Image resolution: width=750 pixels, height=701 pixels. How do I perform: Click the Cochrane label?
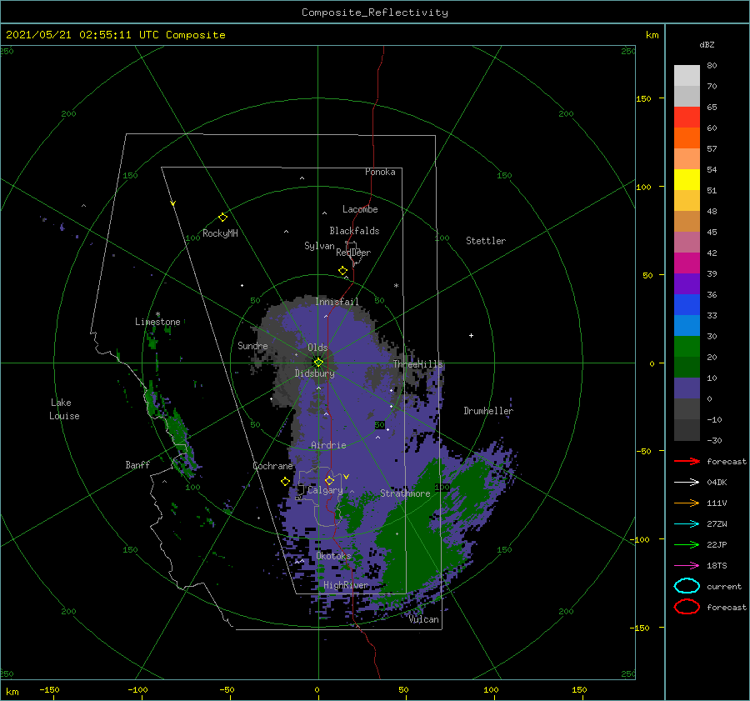coord(272,466)
